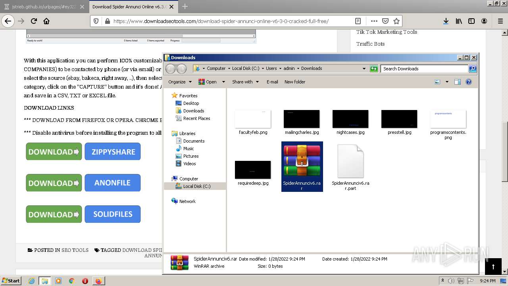The image size is (508, 286).
Task: Select SpiderAnnunciv6.rar archive file
Action: tap(302, 166)
